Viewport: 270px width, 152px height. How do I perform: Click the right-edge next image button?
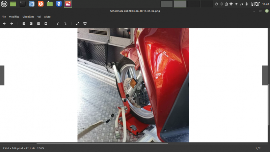coord(265,75)
